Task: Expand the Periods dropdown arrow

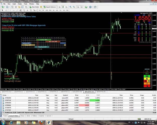Action: tap(92, 7)
